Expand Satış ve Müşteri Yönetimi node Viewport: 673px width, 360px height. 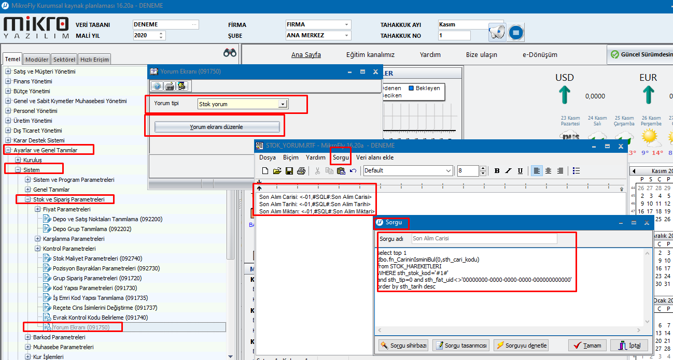[8, 71]
